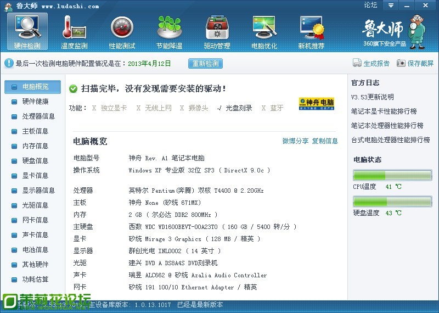Click the 2013年4月12日 last-scan date
The width and height of the screenshot is (439, 313).
(149, 64)
